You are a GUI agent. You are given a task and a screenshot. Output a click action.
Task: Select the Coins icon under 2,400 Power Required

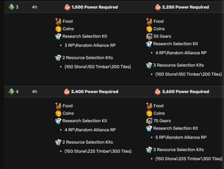tap(58, 113)
